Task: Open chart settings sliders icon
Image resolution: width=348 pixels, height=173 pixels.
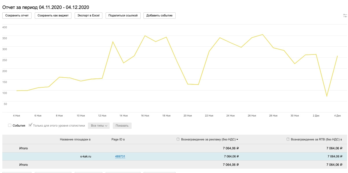Action: click(x=345, y=16)
